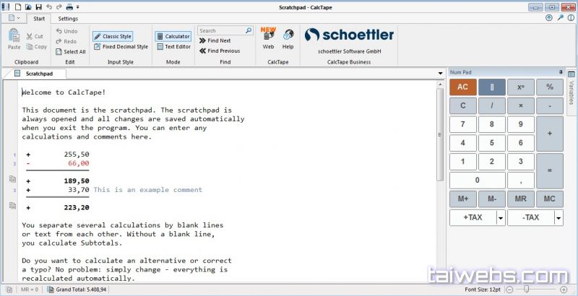Open the Settings ribbon tab
Screen dimensions: 578x296
[x=68, y=19]
